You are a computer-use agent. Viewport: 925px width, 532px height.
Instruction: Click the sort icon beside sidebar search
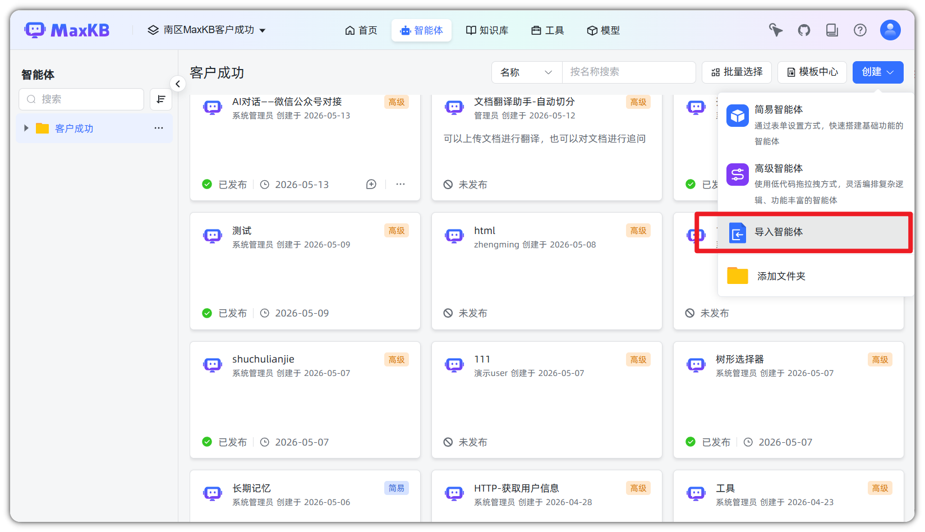[161, 99]
